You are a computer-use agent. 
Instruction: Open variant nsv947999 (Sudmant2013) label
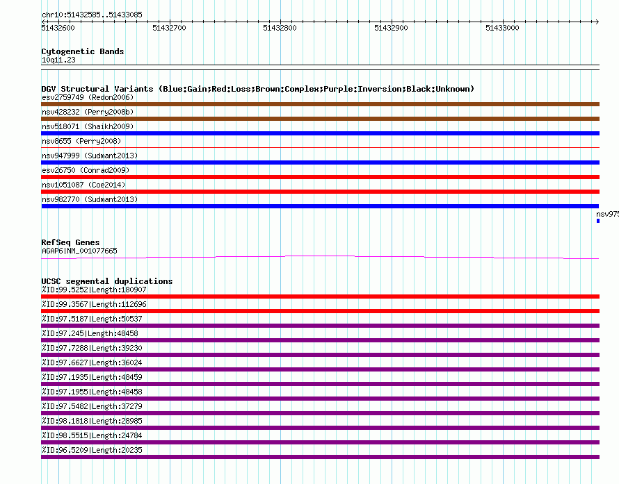tap(90, 156)
